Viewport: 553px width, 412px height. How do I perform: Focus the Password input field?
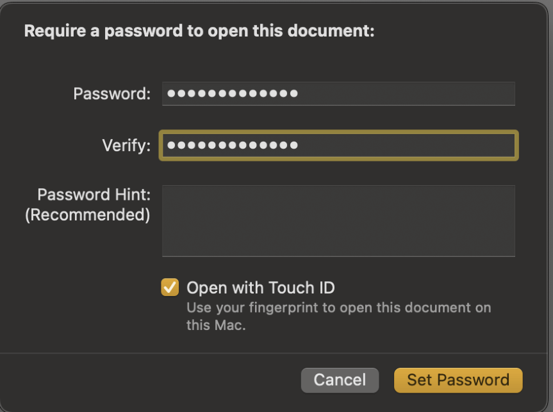click(x=338, y=94)
